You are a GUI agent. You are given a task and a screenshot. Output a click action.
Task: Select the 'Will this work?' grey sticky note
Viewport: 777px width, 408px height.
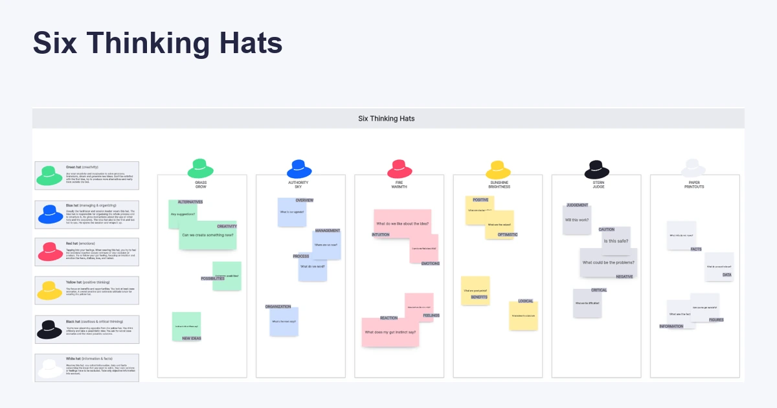577,220
